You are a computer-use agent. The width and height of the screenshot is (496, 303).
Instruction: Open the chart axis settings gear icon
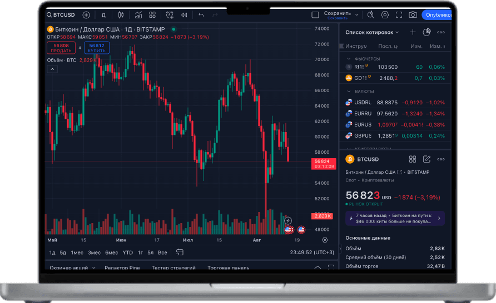click(x=325, y=240)
